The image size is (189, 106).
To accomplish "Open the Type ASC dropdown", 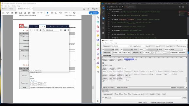I will [x=108, y=98].
